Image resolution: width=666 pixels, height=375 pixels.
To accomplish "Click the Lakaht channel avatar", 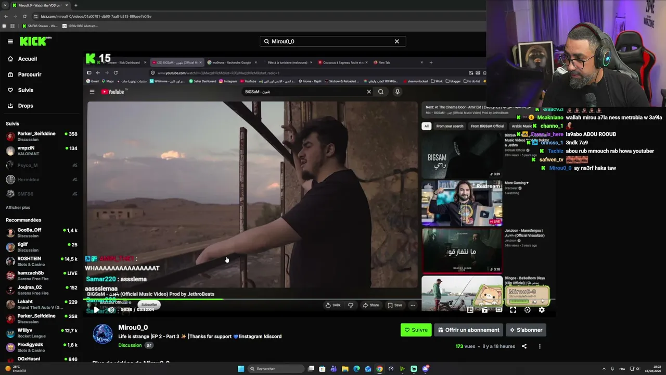I will point(10,305).
